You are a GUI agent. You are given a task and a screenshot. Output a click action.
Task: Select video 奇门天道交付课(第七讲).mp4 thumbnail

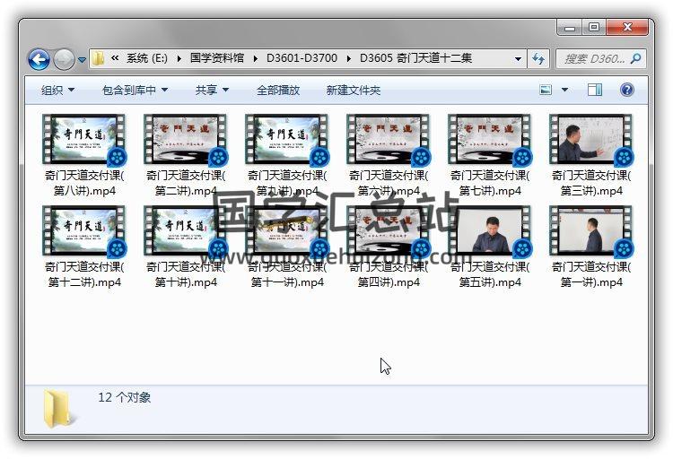point(489,140)
